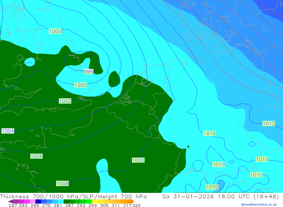This screenshot has height=207, width=283.
Task: Click the 257 legend value
Action: pos(13,205)
